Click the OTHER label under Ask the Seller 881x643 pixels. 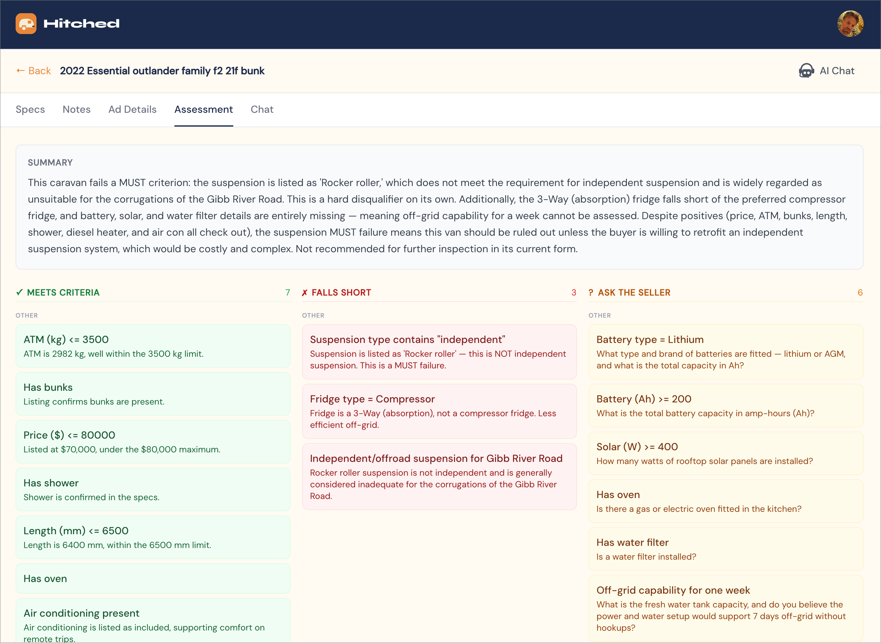tap(600, 315)
